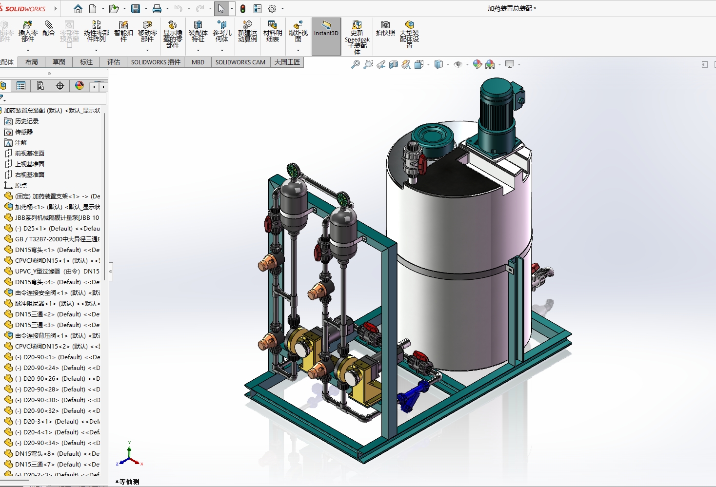Open dropdown arrow next to Save icon
The height and width of the screenshot is (487, 716).
pos(146,9)
